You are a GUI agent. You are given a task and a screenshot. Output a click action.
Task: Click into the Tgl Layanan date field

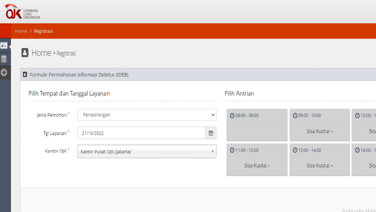(x=141, y=133)
